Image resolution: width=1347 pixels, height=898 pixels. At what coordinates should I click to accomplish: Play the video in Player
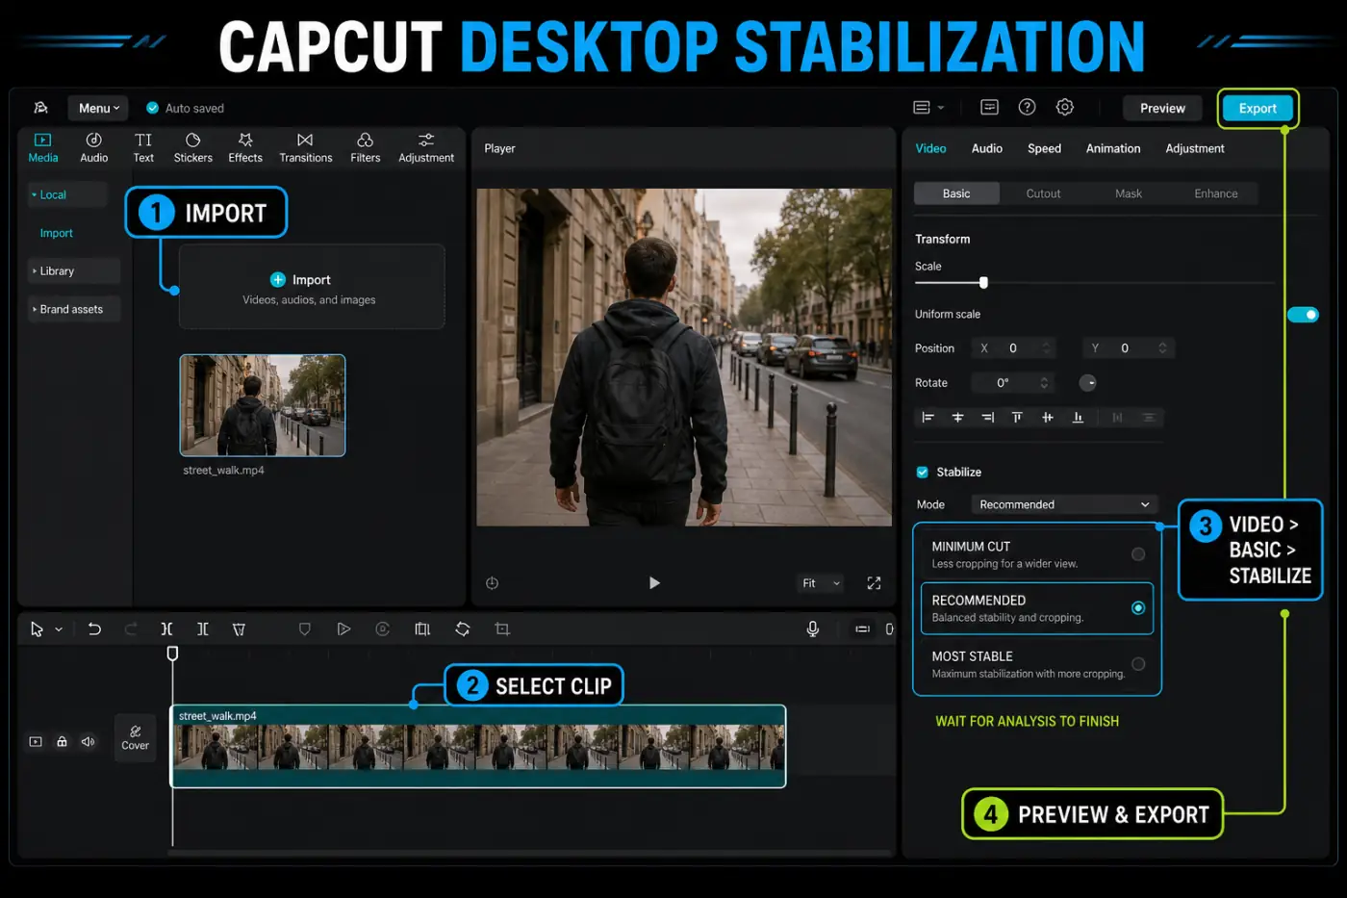(x=654, y=582)
